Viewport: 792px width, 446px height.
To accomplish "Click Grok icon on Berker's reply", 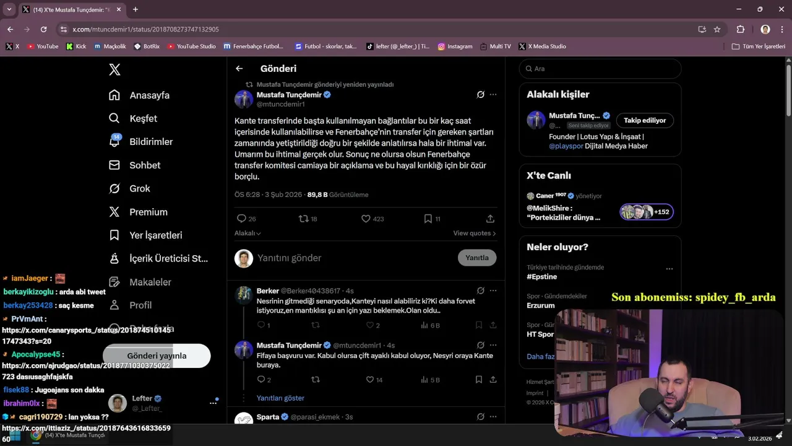I will (480, 291).
